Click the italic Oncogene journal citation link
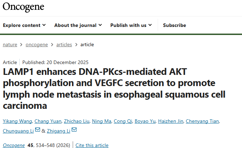Image resolution: width=242 pixels, height=148 pixels. pyautogui.click(x=13, y=145)
